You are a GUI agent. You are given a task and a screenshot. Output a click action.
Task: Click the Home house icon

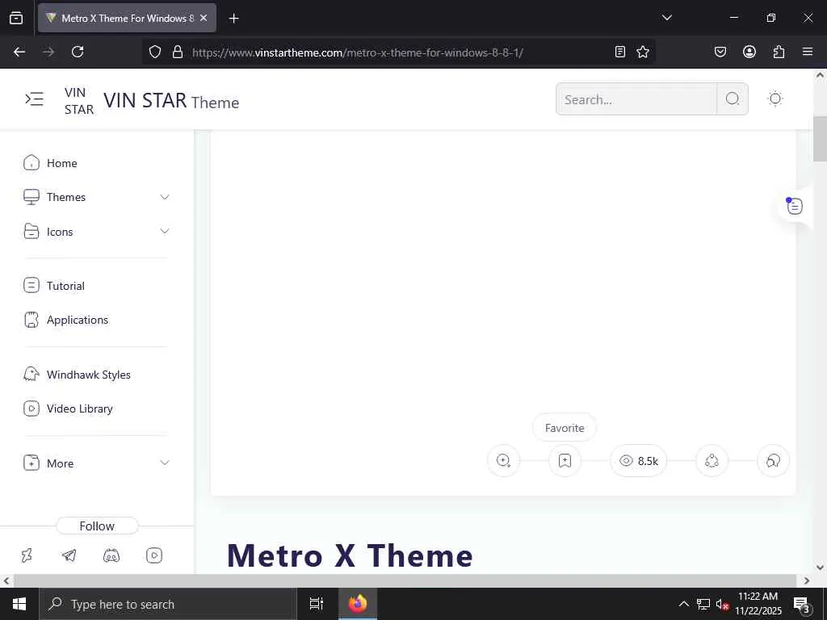pyautogui.click(x=31, y=163)
